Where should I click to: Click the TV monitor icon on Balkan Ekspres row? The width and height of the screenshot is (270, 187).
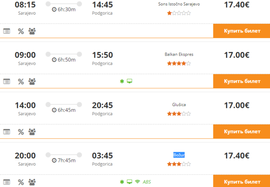[129, 81]
